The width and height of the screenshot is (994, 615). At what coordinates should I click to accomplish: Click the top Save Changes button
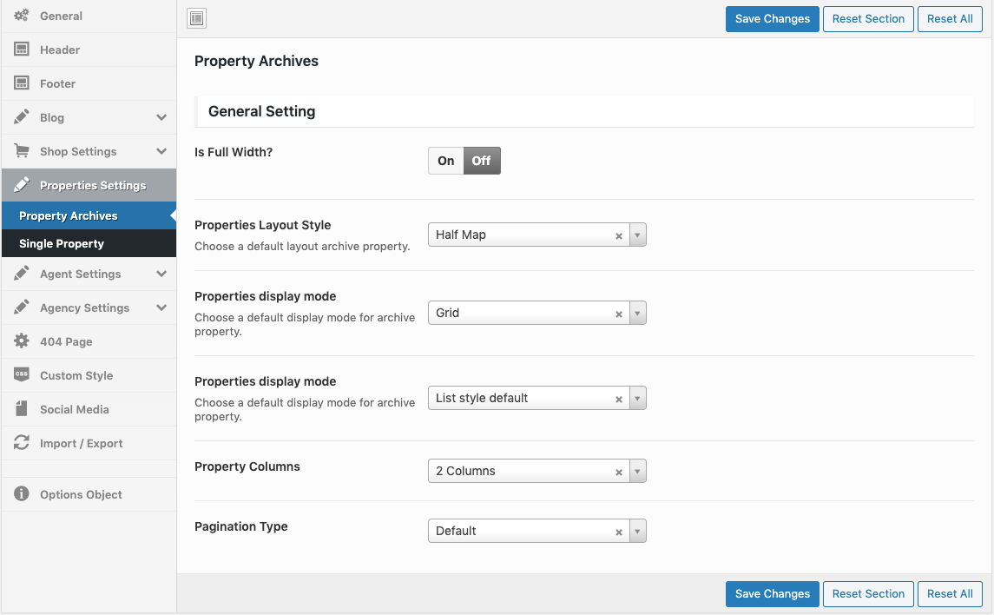click(772, 18)
